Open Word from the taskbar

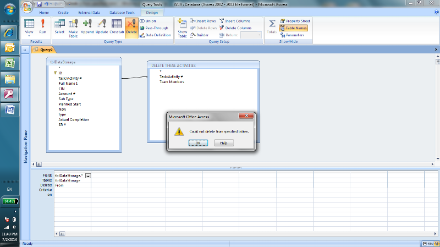pyautogui.click(x=9, y=109)
